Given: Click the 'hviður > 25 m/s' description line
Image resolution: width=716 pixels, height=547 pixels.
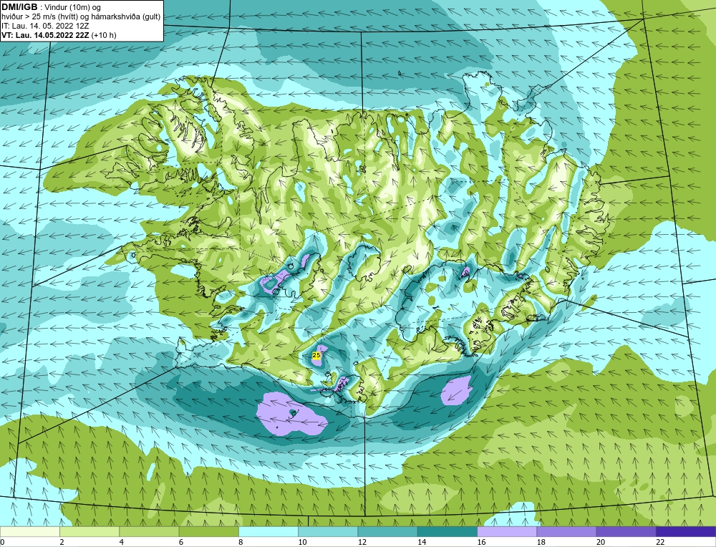Looking at the screenshot, I should pos(81,16).
